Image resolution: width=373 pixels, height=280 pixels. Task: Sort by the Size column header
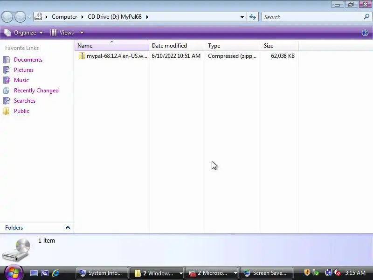[x=279, y=45]
